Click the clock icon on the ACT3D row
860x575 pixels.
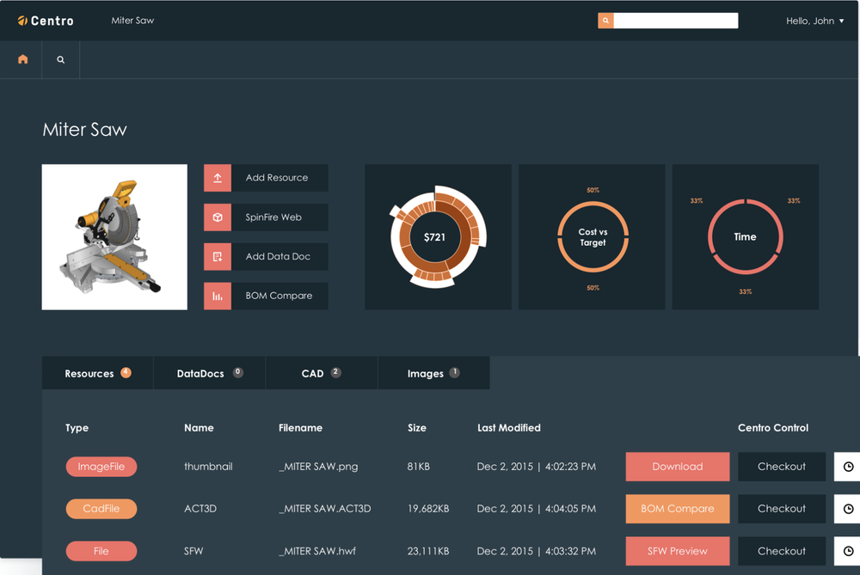point(847,508)
